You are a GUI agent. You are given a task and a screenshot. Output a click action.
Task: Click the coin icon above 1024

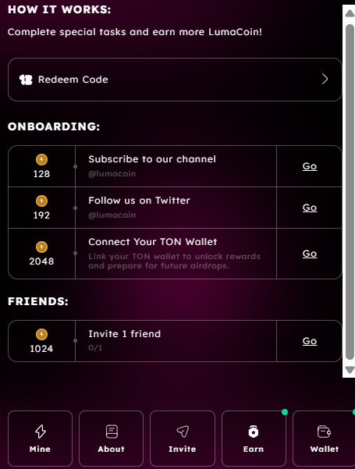click(41, 335)
